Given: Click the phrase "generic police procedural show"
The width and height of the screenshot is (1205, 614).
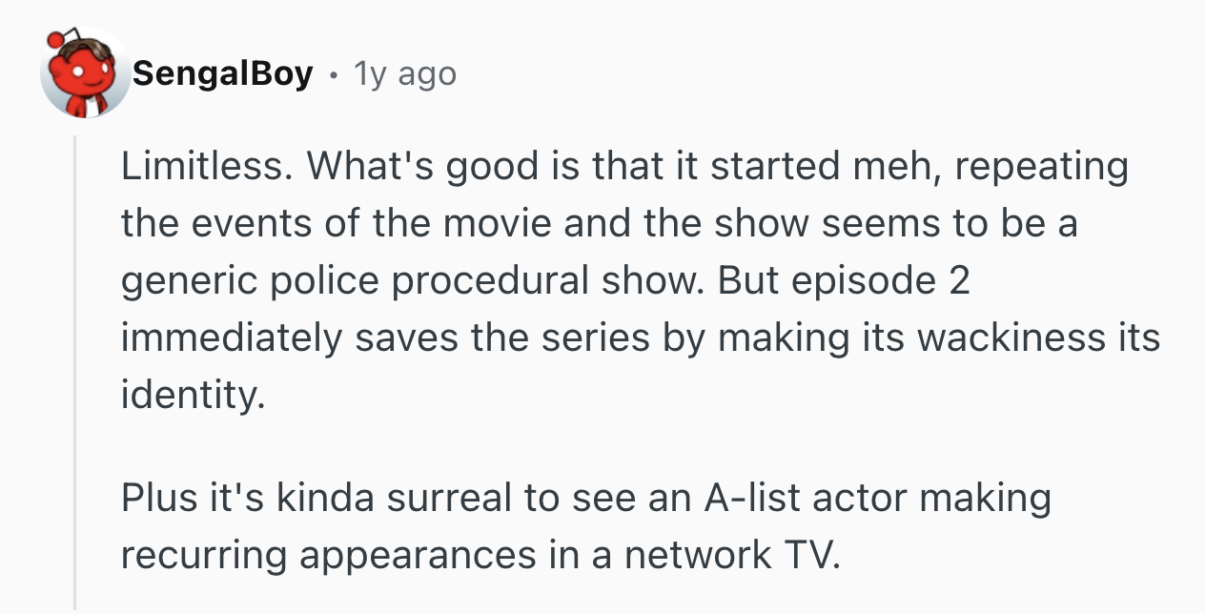Looking at the screenshot, I should (412, 281).
